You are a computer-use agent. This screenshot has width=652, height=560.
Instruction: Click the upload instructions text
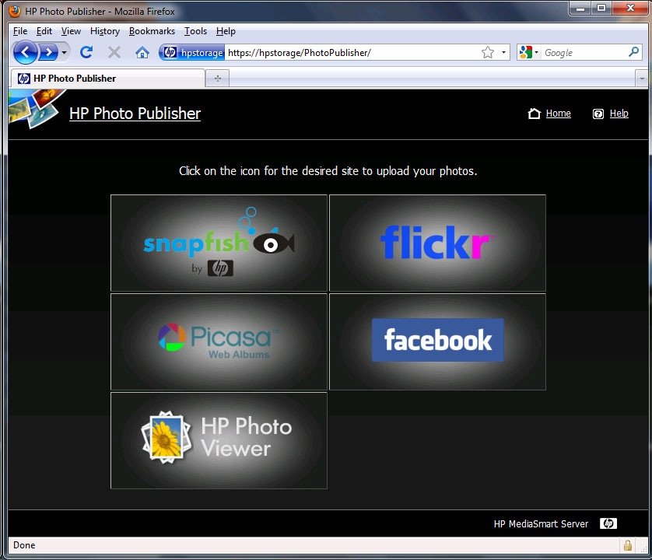328,171
